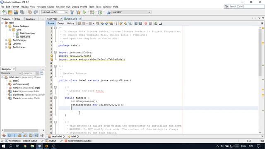The image size is (265, 149).
Task: Open the Tools menu
Action: point(99,7)
